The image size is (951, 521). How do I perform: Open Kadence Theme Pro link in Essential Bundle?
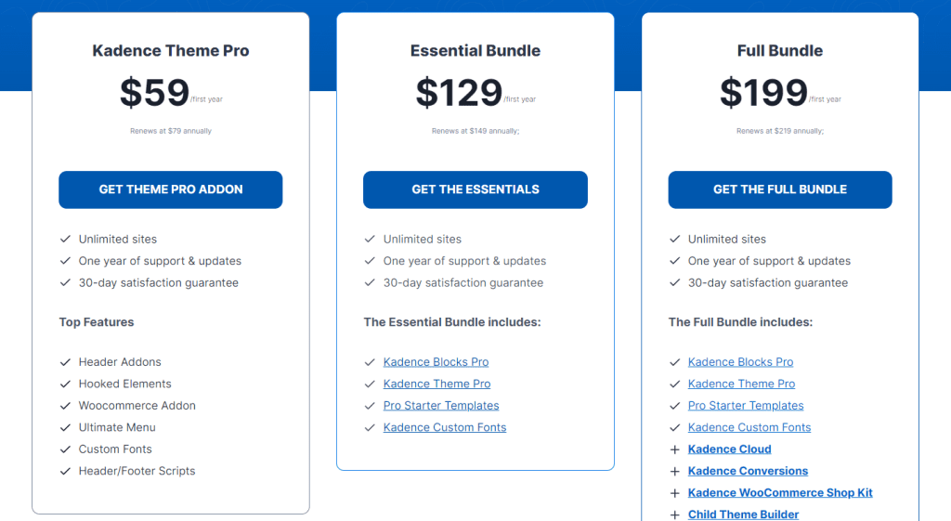pos(436,384)
